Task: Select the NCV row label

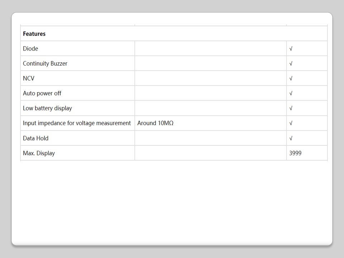Action: (29, 78)
